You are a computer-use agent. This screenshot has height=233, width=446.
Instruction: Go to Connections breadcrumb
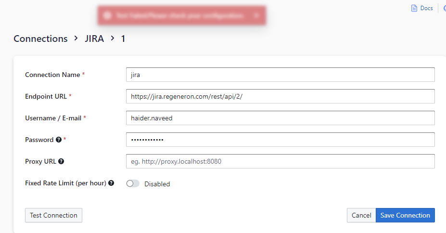point(41,39)
